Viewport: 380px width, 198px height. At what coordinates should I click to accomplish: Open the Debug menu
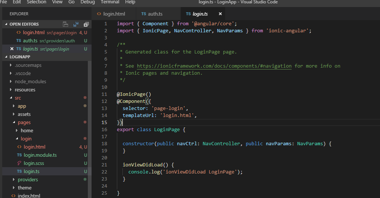click(87, 2)
